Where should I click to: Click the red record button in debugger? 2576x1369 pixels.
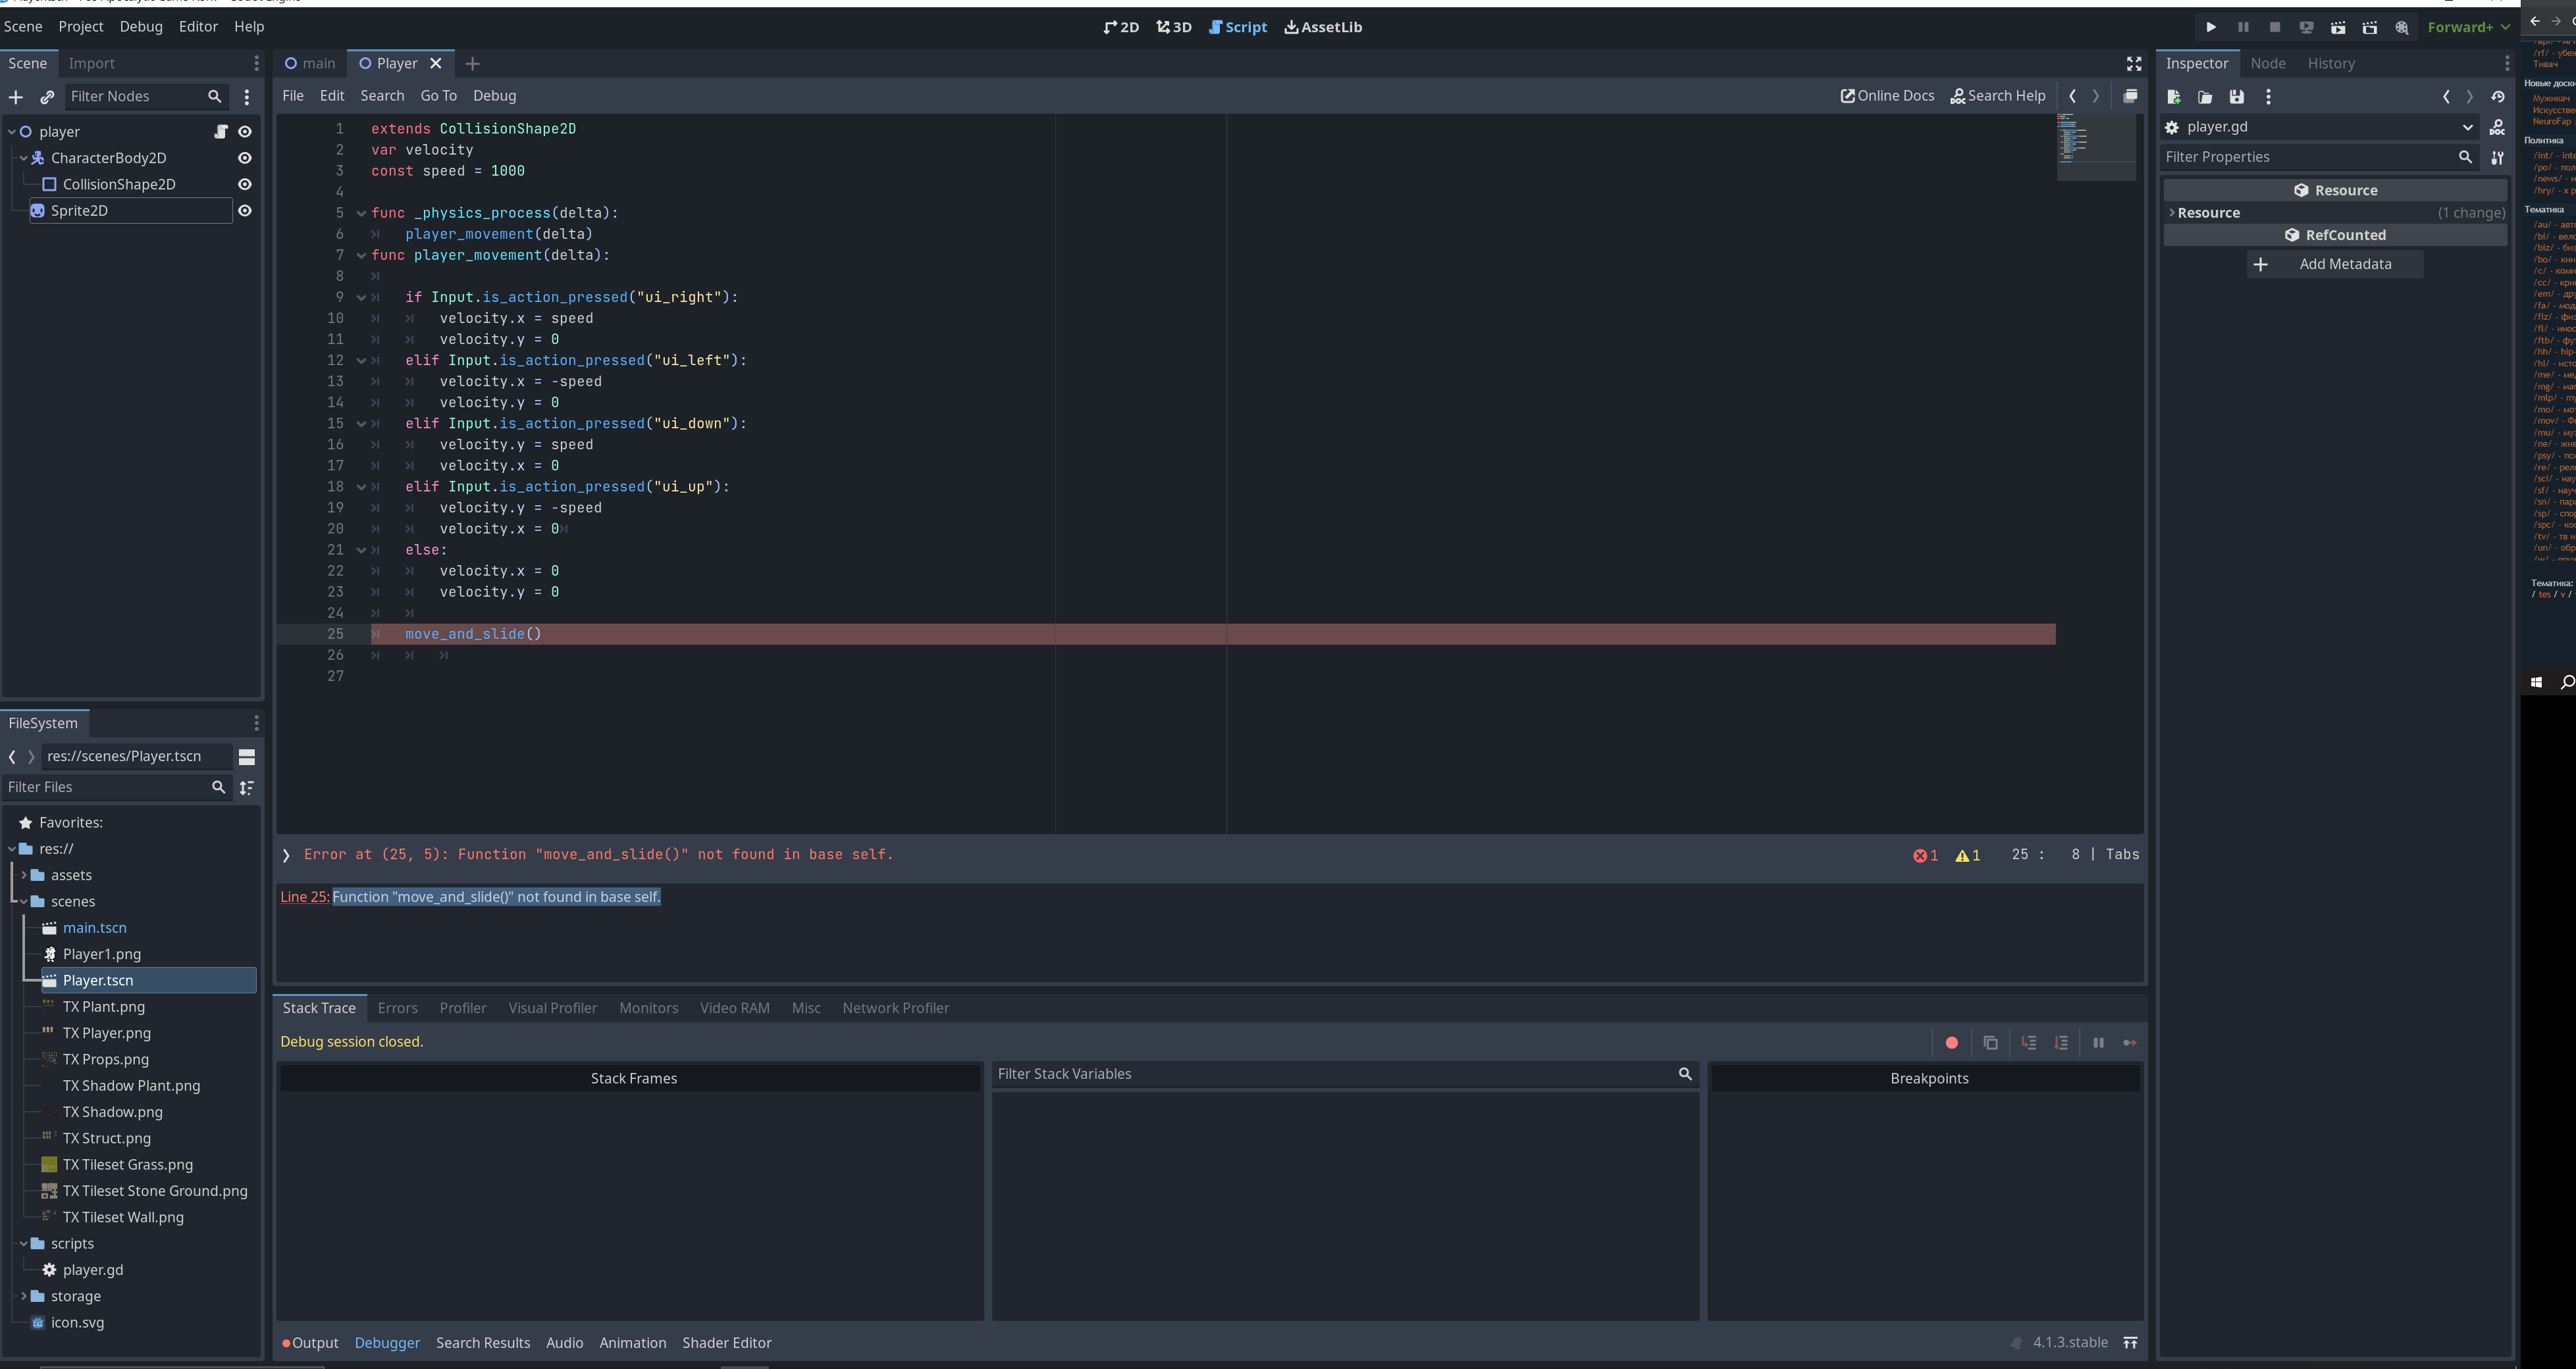click(x=1951, y=1042)
